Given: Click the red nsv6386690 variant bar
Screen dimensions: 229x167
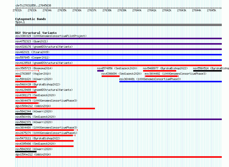Looking at the screenshot, I should click(x=111, y=76).
